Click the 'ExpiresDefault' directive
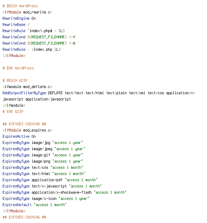The image size is (207, 223). [x=17, y=205]
